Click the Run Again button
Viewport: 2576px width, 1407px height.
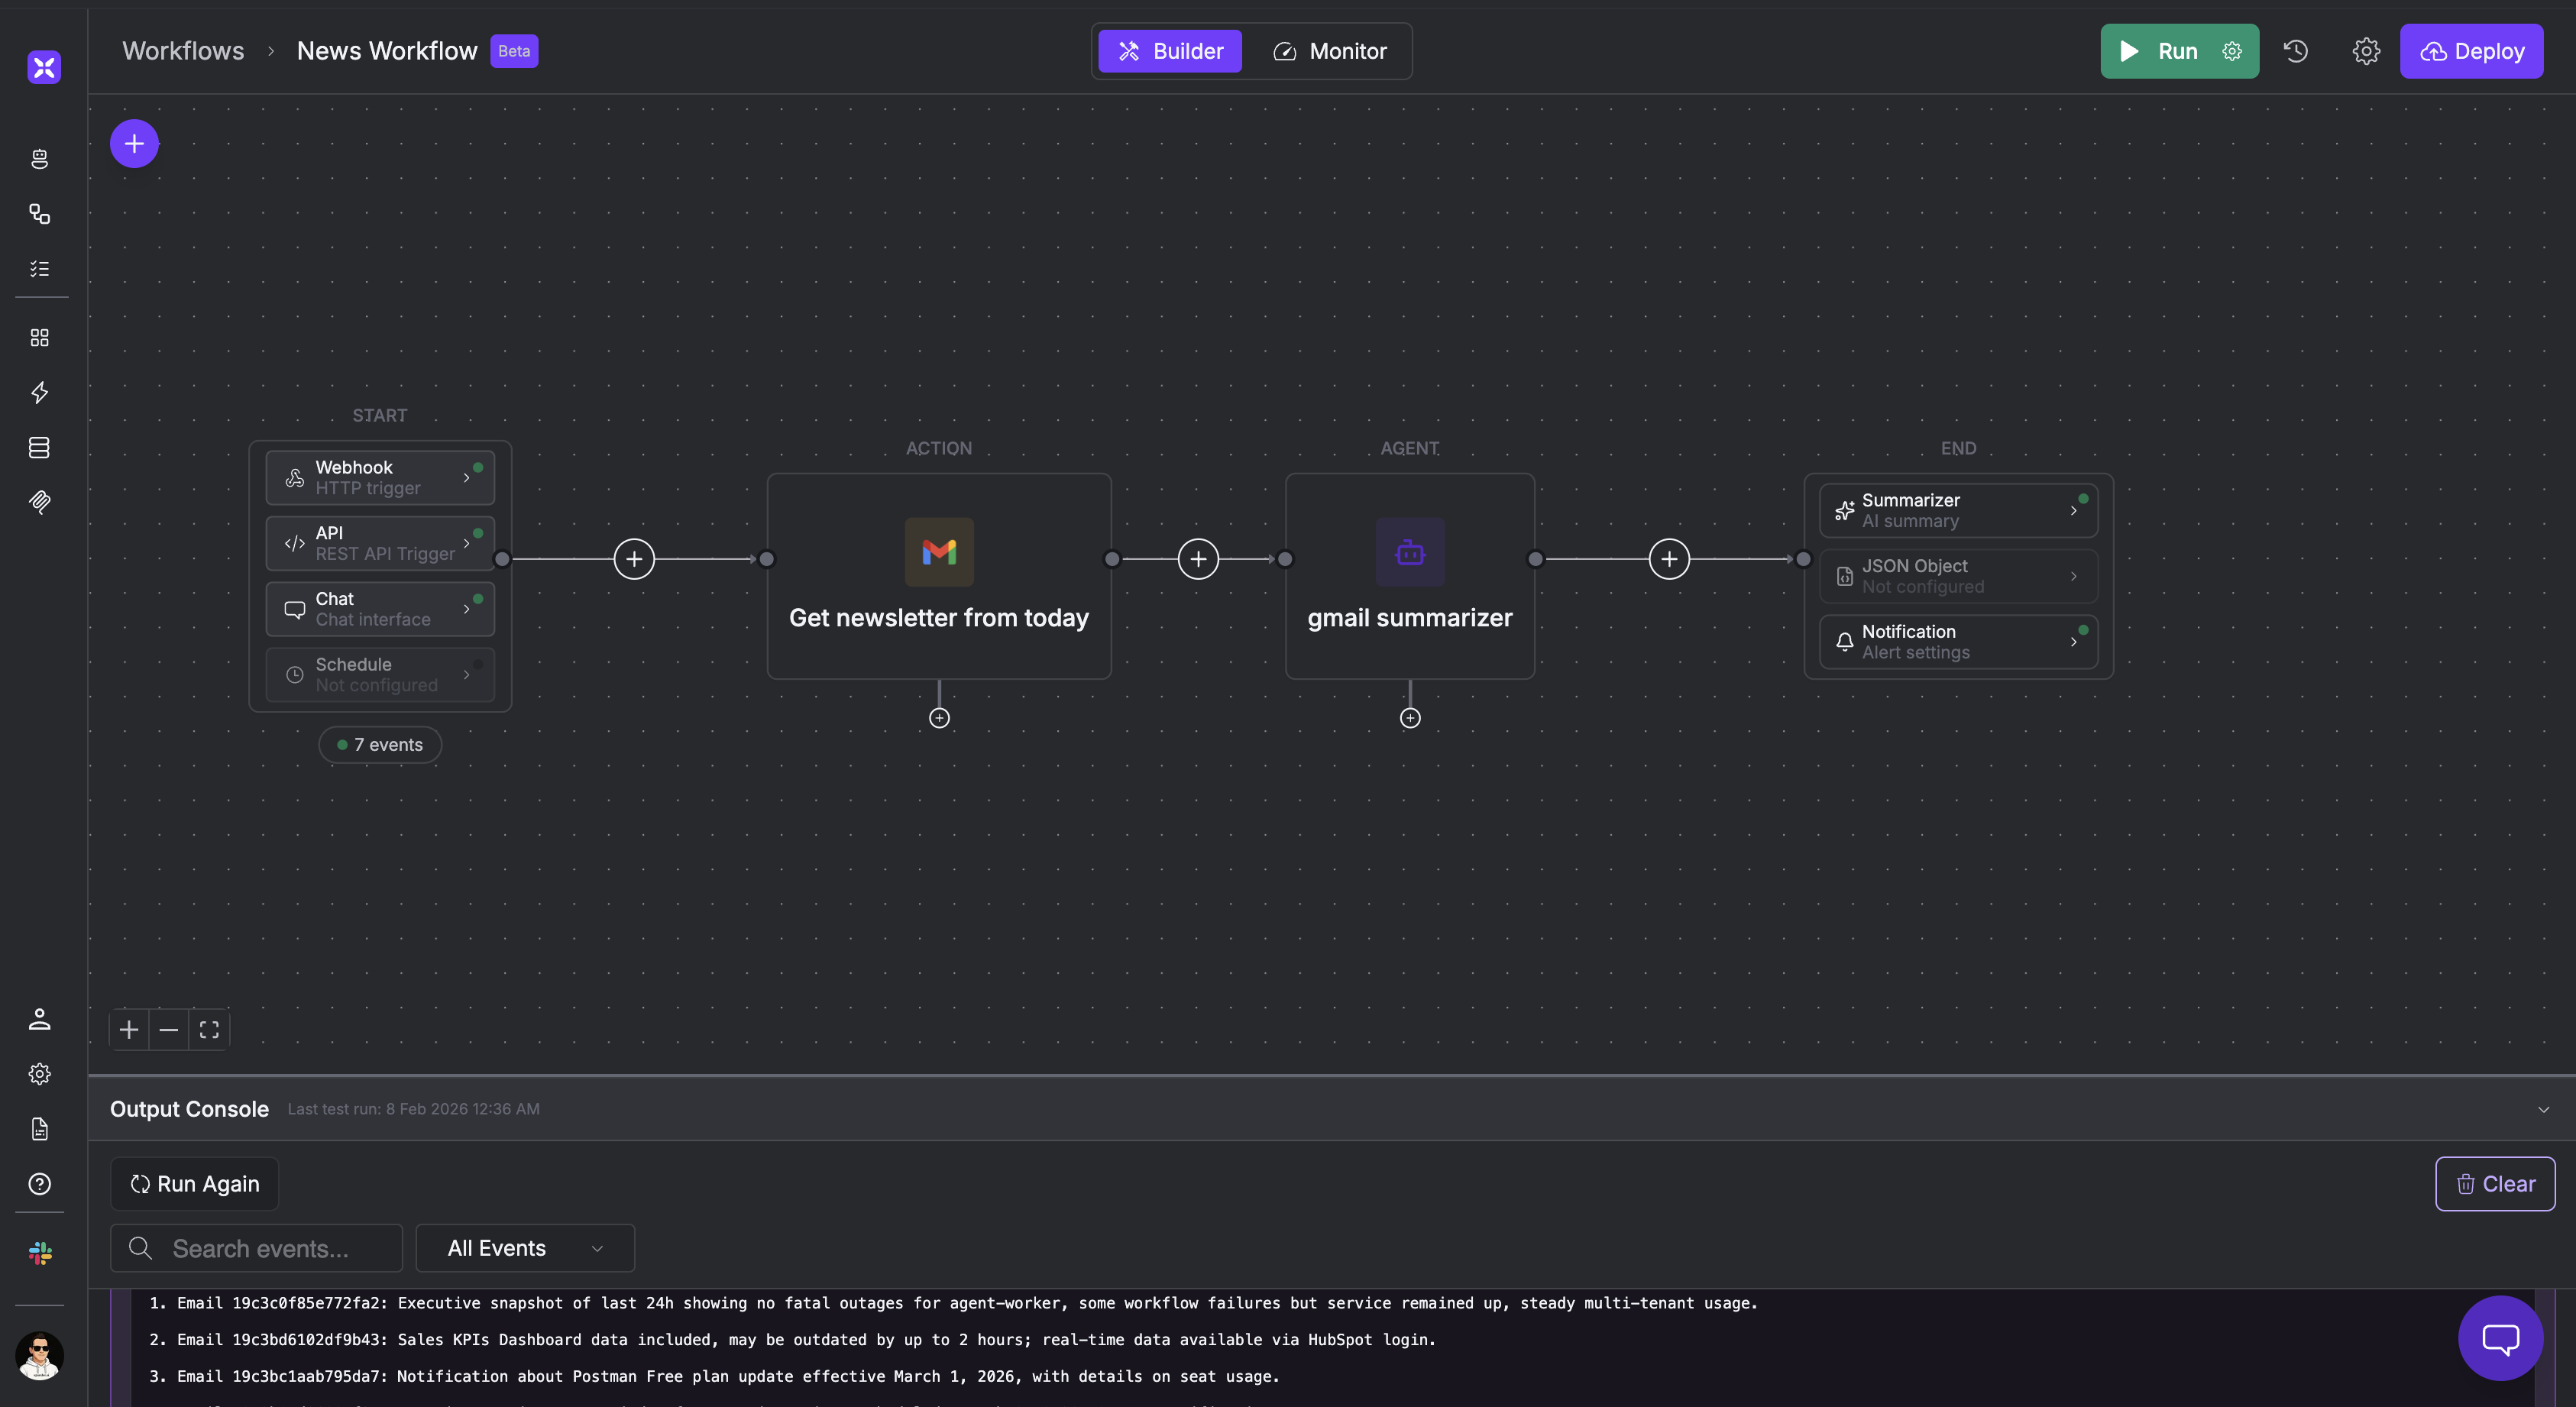click(194, 1184)
